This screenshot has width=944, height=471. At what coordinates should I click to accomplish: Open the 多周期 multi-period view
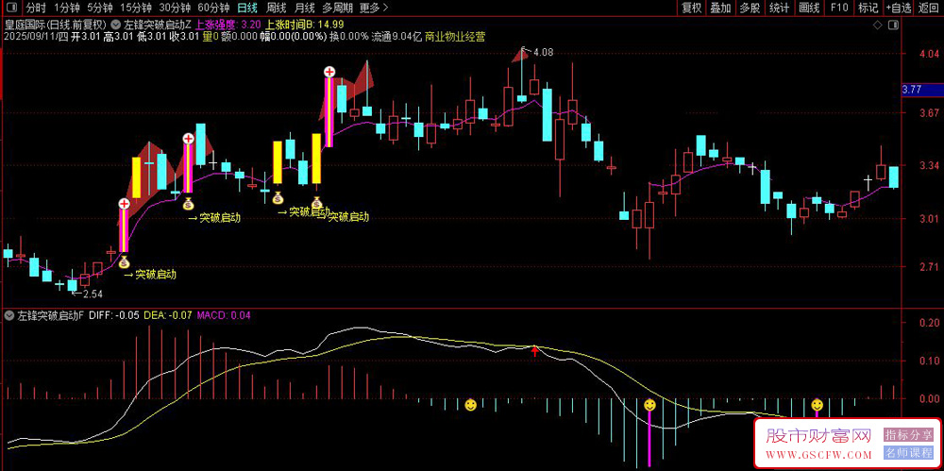337,8
